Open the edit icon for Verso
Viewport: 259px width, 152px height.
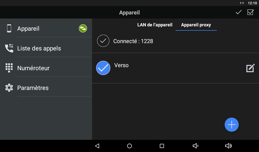click(x=250, y=68)
